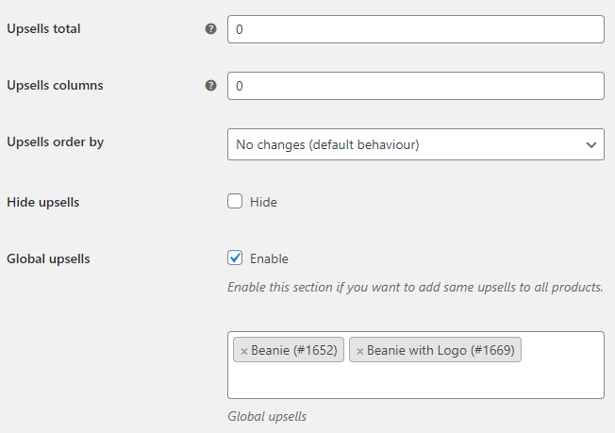615x433 pixels.
Task: Click the Enable label next to the checkbox
Action: 269,258
